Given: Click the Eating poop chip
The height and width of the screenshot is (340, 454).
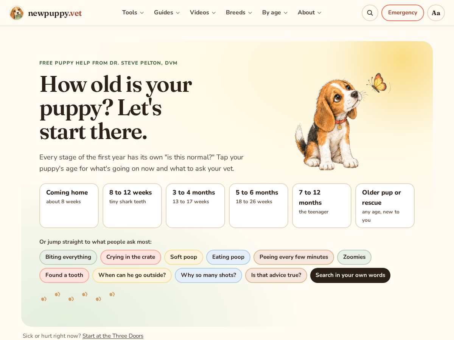Looking at the screenshot, I should (228, 257).
